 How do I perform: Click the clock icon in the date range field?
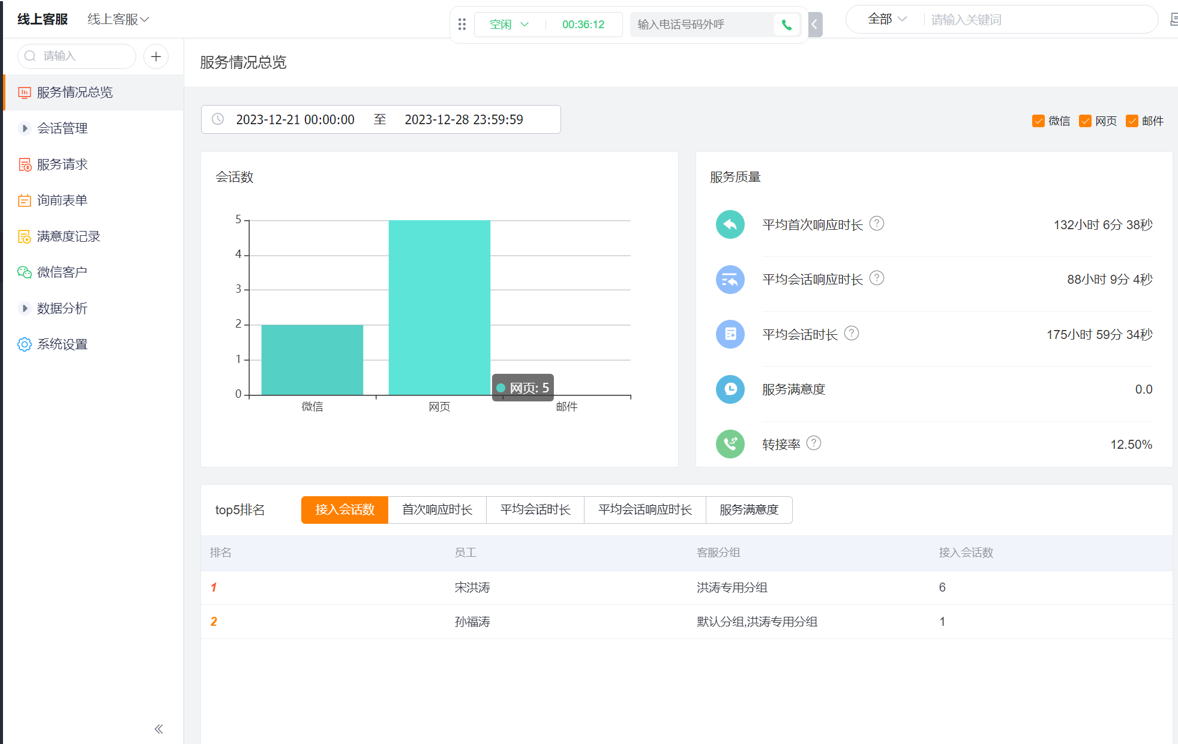(218, 119)
